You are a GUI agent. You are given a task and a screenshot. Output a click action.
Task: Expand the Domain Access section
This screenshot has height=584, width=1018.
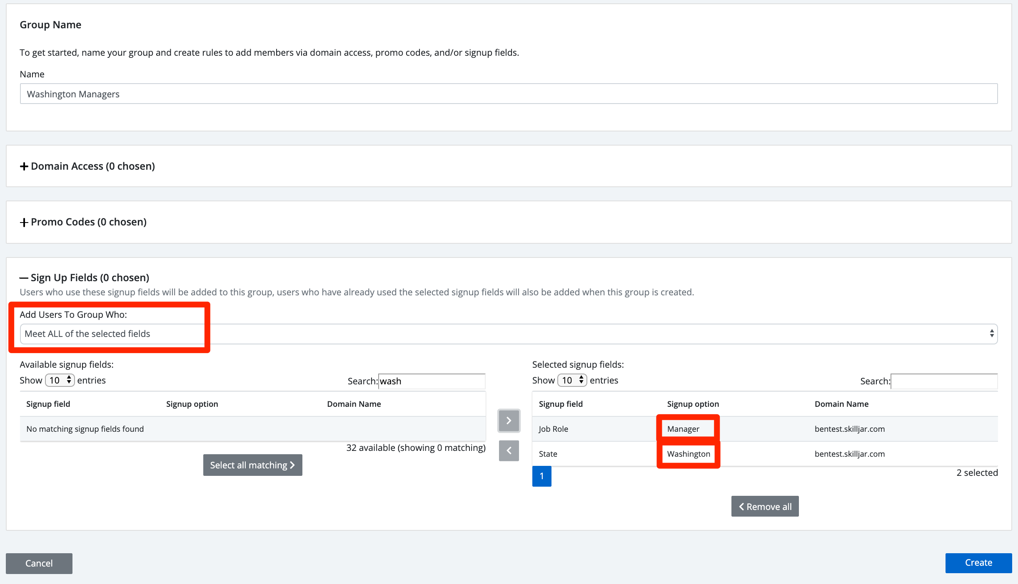tap(87, 166)
